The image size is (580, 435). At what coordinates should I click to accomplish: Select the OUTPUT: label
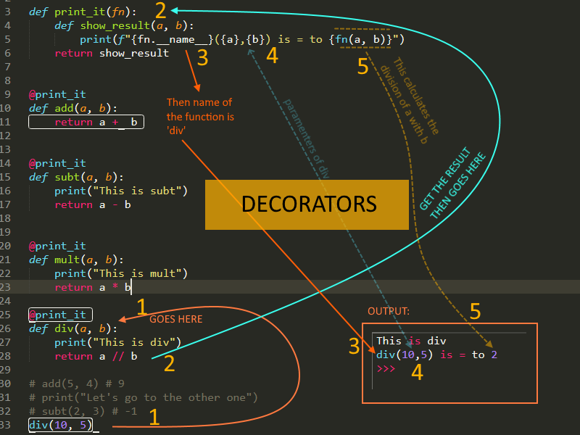[x=389, y=310]
